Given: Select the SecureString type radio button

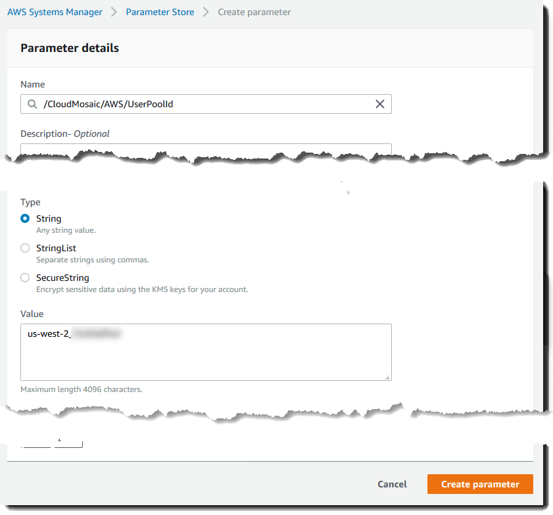Looking at the screenshot, I should click(x=25, y=278).
